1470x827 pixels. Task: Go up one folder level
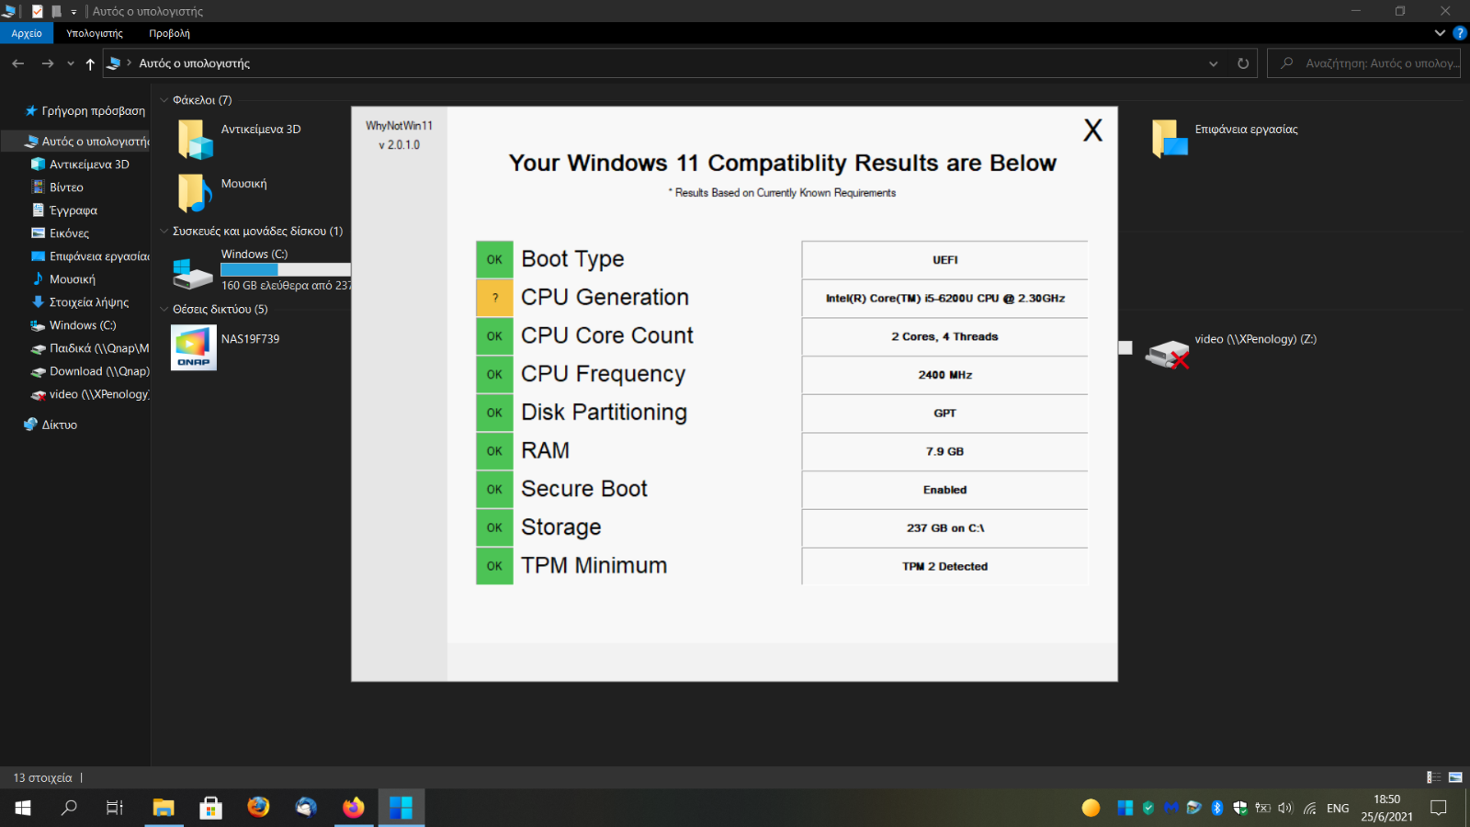[90, 63]
